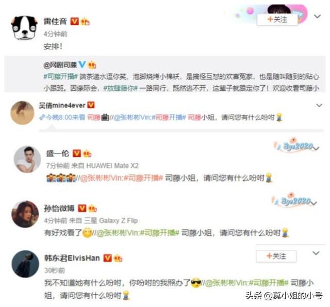This screenshot has width=330, height=307.
Task: Open the #司藤开播# hashtag in 网剧司藤's post
Action: point(61,76)
